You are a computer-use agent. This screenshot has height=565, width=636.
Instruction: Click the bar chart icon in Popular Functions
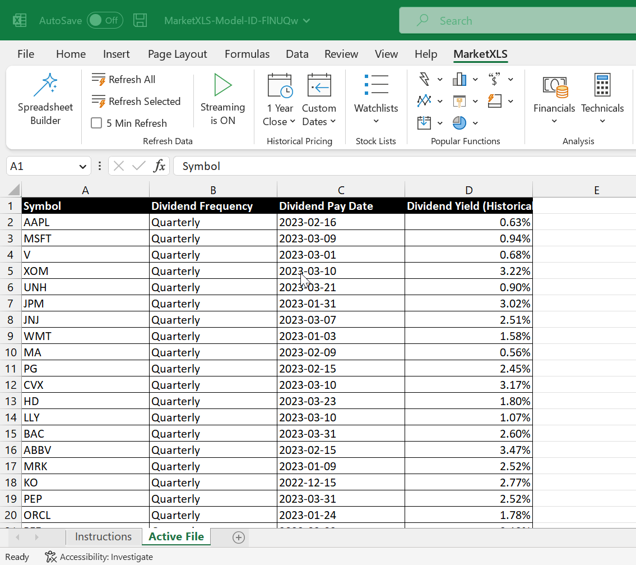click(x=459, y=79)
